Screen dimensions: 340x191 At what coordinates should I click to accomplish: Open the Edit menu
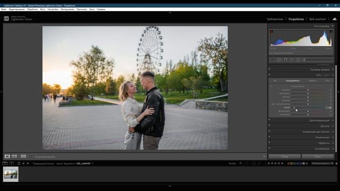[x=16, y=10]
